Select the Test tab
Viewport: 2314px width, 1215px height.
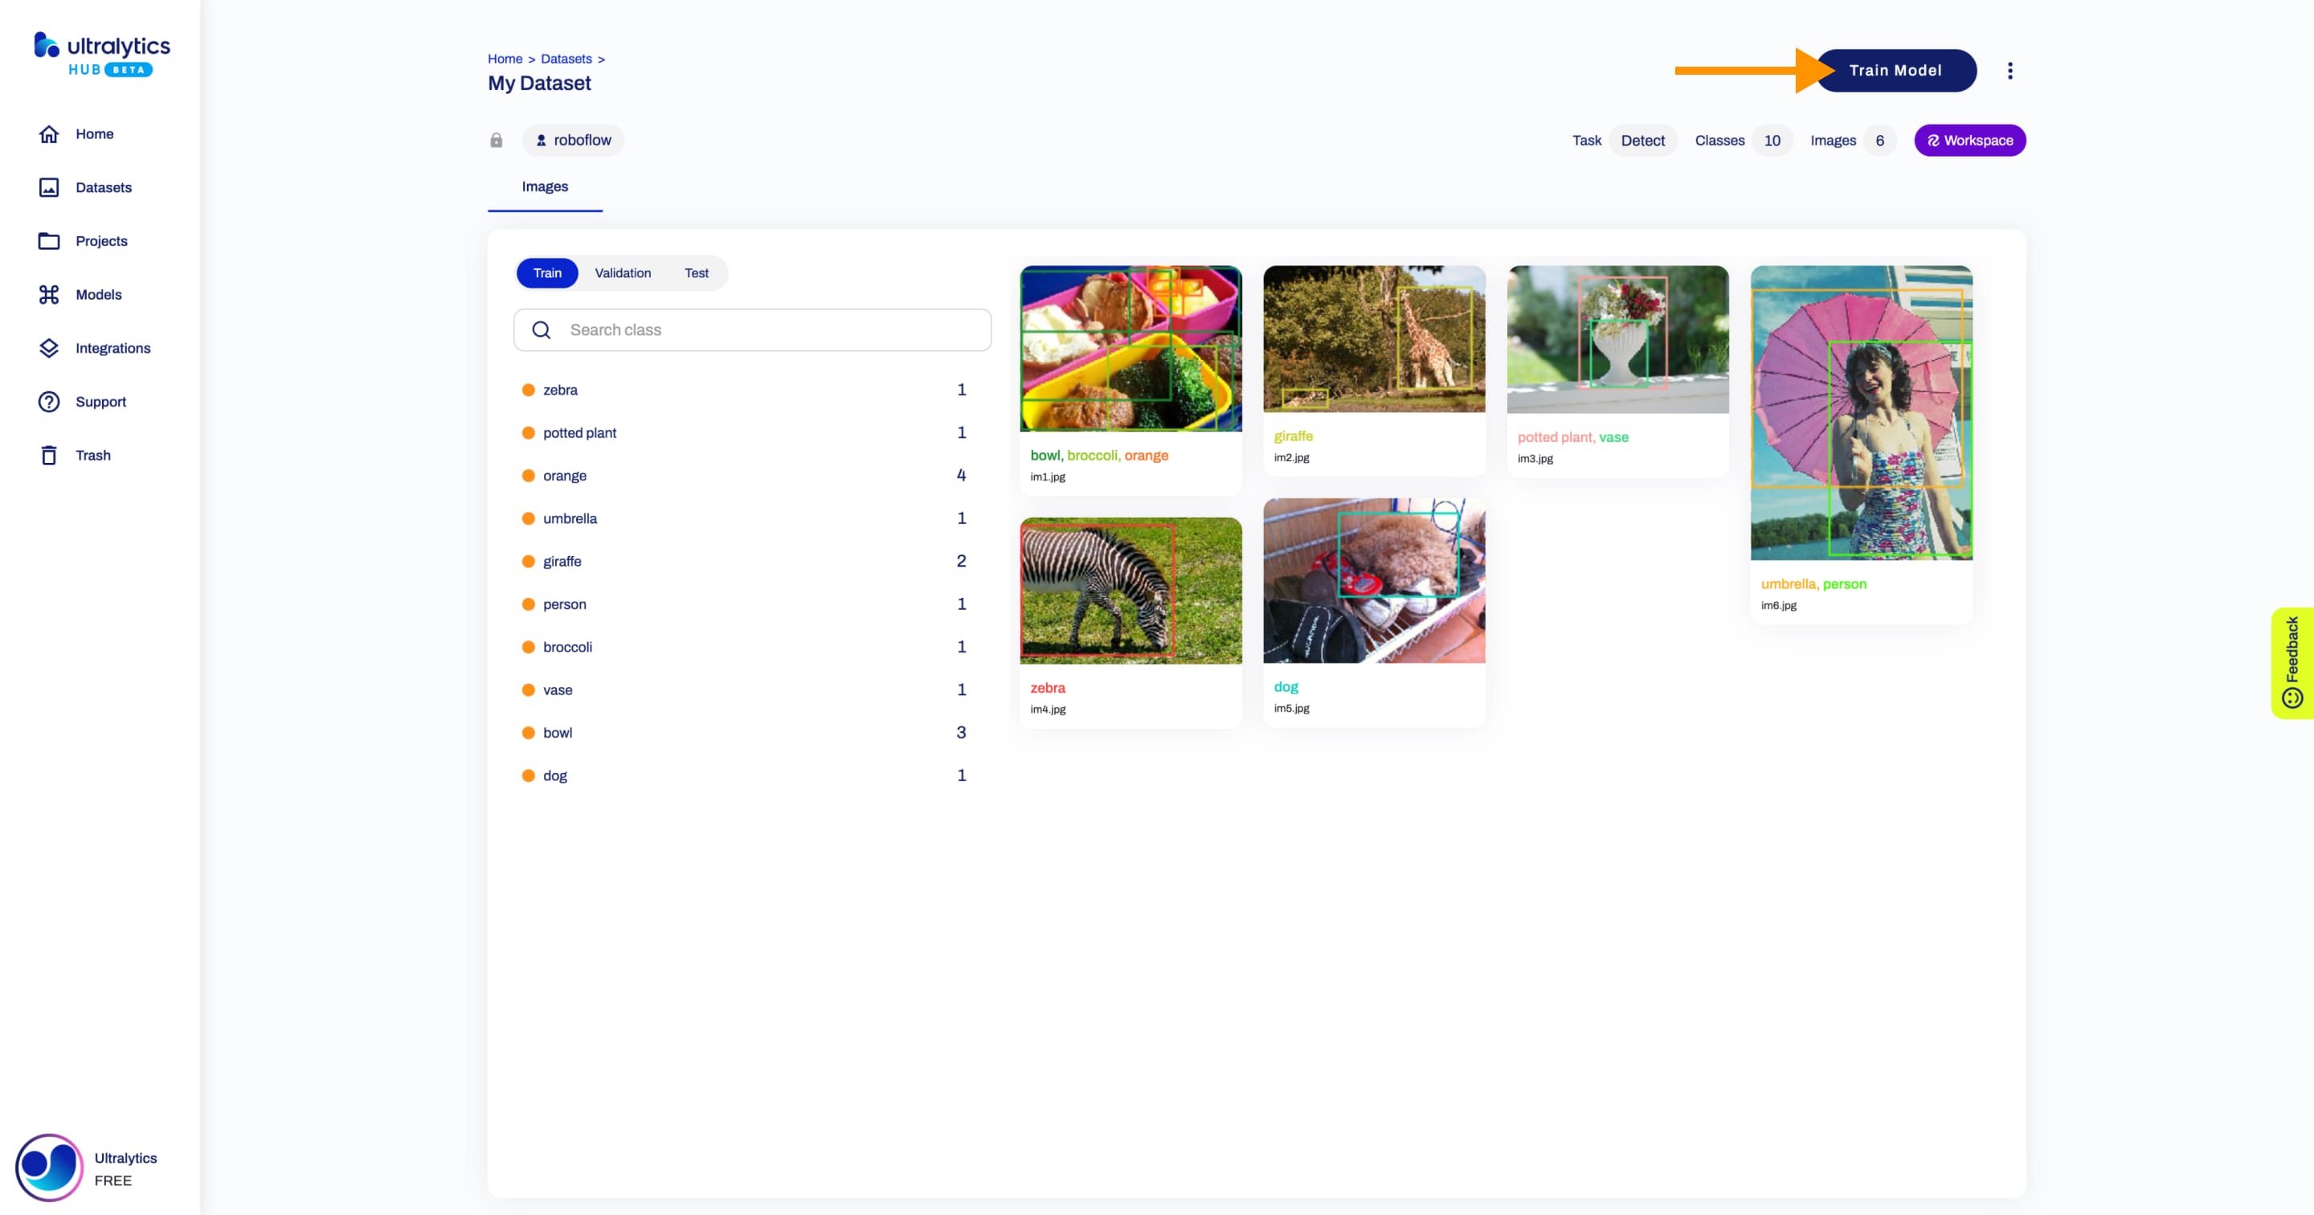click(x=697, y=272)
